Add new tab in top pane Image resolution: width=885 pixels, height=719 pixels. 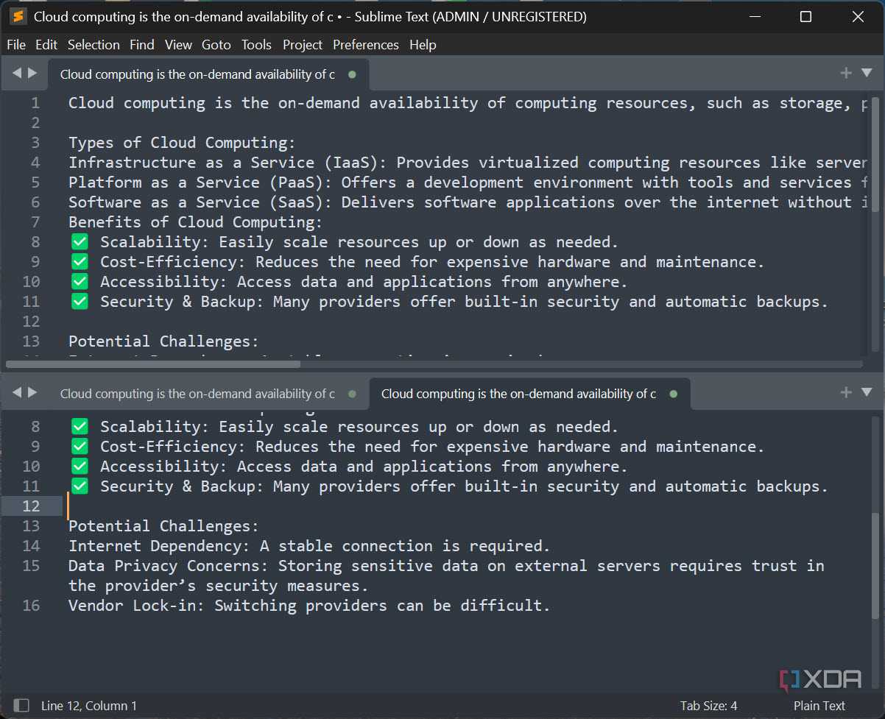pos(846,73)
